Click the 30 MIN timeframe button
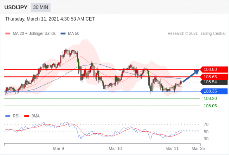The width and height of the screenshot is (229, 155). (41, 7)
